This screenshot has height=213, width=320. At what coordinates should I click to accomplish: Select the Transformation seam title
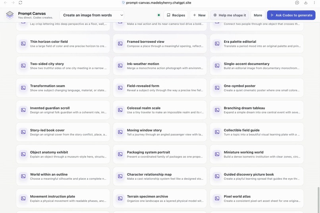(x=48, y=86)
